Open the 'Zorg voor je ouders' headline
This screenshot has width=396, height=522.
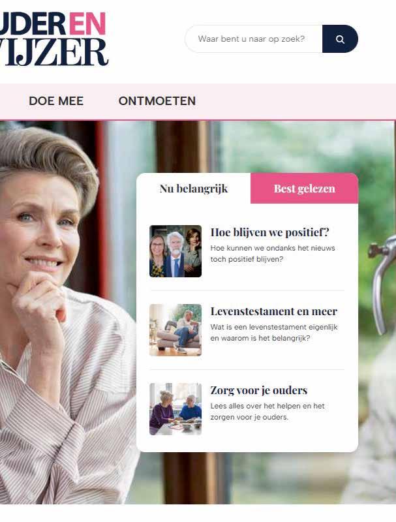point(258,390)
